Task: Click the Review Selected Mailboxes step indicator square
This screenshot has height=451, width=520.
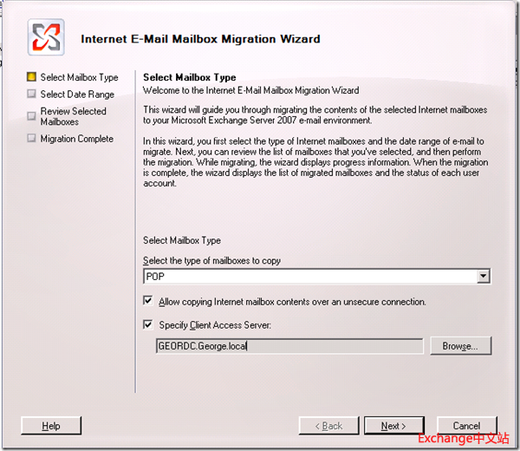Action: click(x=32, y=112)
